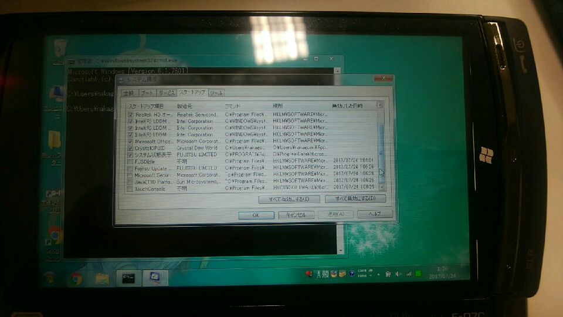
Task: Uncheck the Realtek HD startup item
Action: pyautogui.click(x=130, y=114)
